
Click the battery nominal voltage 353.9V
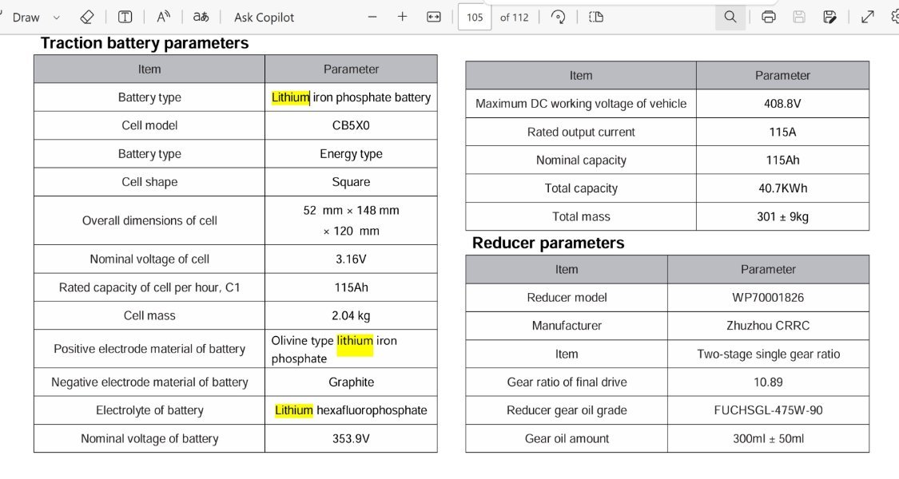[x=351, y=439]
